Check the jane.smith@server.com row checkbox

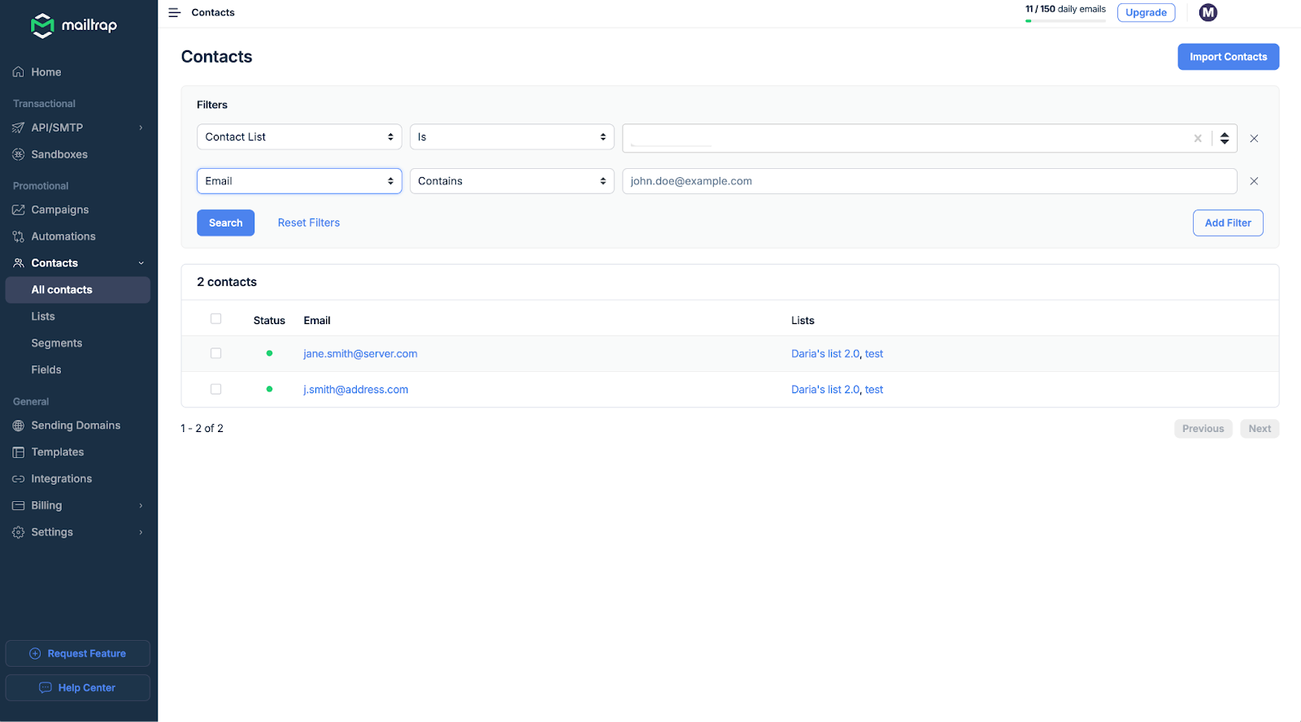[x=215, y=353]
